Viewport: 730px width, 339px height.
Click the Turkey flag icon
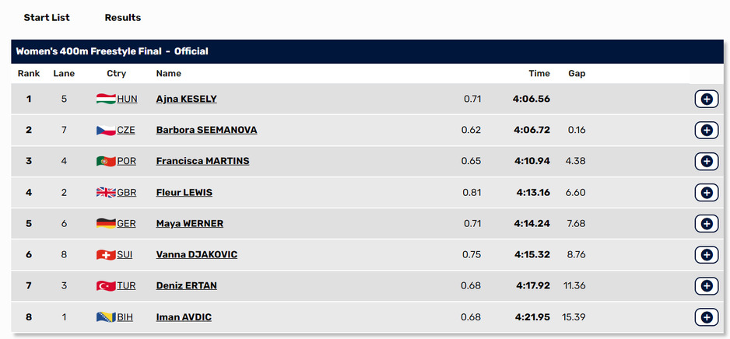click(x=106, y=285)
